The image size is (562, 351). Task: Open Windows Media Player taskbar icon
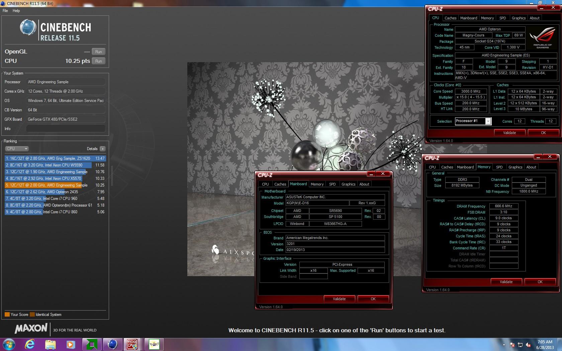coord(70,344)
